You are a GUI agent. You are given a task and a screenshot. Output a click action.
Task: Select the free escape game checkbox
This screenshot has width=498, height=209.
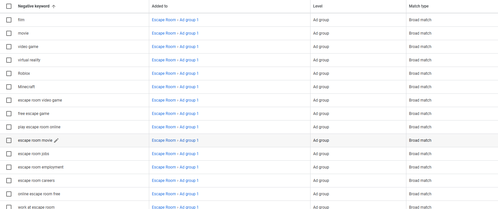tap(9, 114)
